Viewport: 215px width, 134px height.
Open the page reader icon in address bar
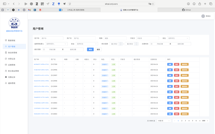(70, 4)
